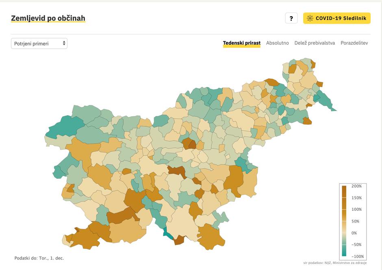Click the 0% point on the legend gradient
Screen dimensions: 382x270
point(344,233)
